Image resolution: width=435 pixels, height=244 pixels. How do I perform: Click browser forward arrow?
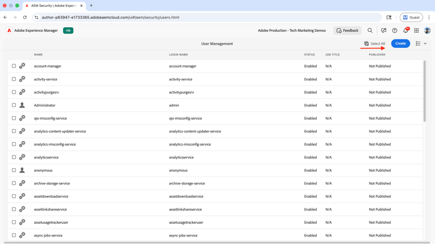(x=15, y=17)
